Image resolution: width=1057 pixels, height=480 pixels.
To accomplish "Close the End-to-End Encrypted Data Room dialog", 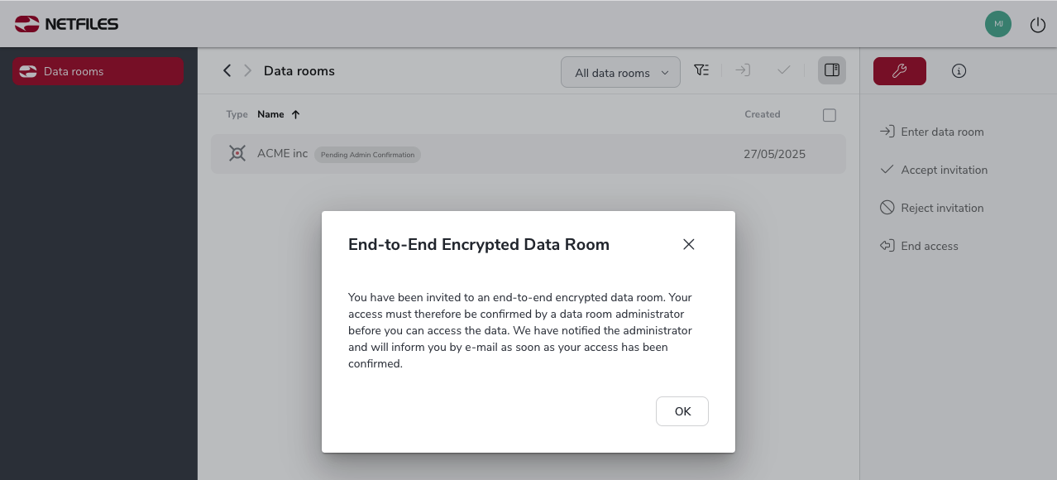I will [688, 244].
